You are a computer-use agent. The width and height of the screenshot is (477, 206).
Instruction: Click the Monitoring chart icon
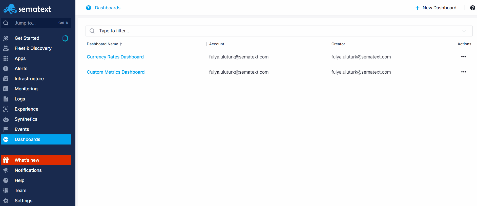click(6, 89)
